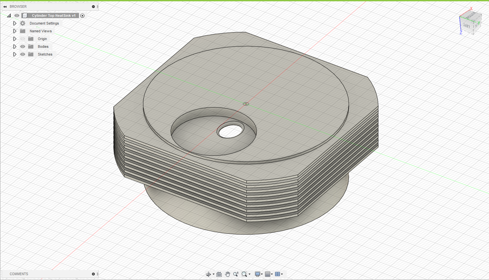
Task: Click the Browser panel minus button
Action: point(93,6)
